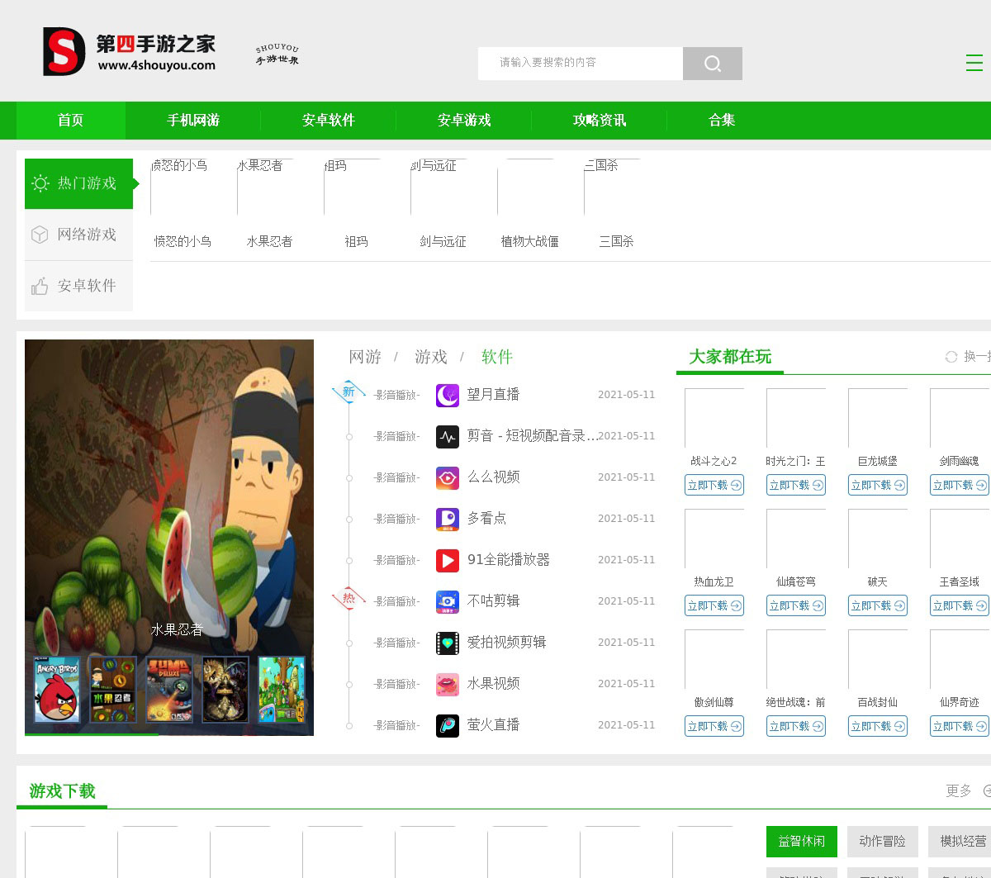Image resolution: width=991 pixels, height=878 pixels.
Task: Click 更多 in 游戏下载 section
Action: click(x=959, y=791)
